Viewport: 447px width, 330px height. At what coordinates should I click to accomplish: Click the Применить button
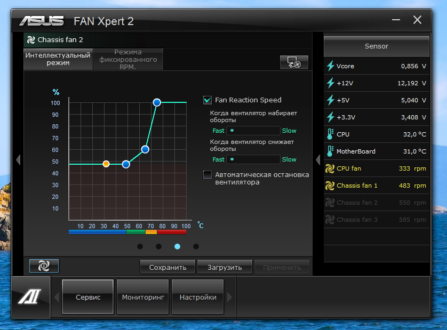tap(282, 267)
